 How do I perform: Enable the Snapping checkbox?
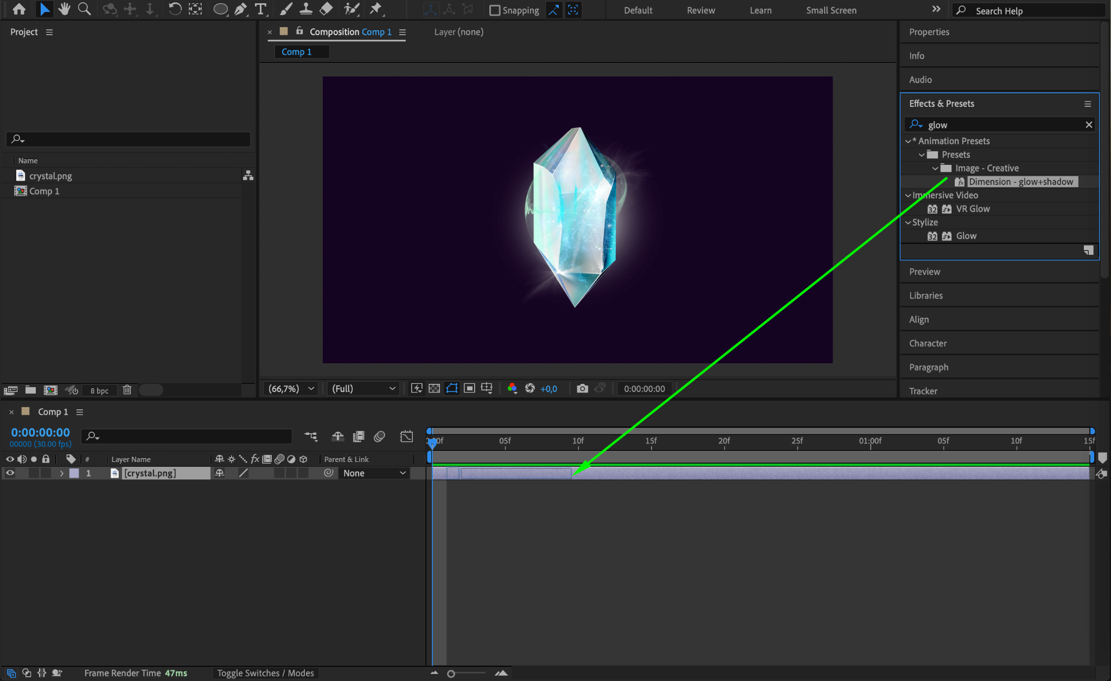(x=494, y=10)
